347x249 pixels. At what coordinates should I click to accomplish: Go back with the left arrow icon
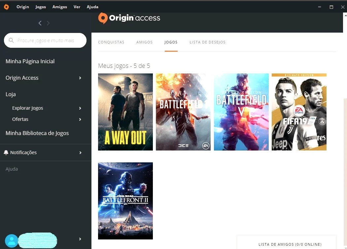tap(40, 23)
